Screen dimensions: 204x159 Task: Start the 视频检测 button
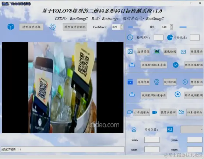point(170,82)
